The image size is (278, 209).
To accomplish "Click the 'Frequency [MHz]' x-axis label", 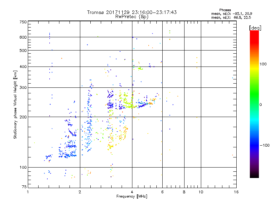I will point(132,196).
